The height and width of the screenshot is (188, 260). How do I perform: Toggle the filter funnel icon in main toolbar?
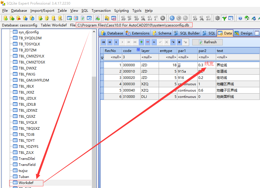click(224, 18)
